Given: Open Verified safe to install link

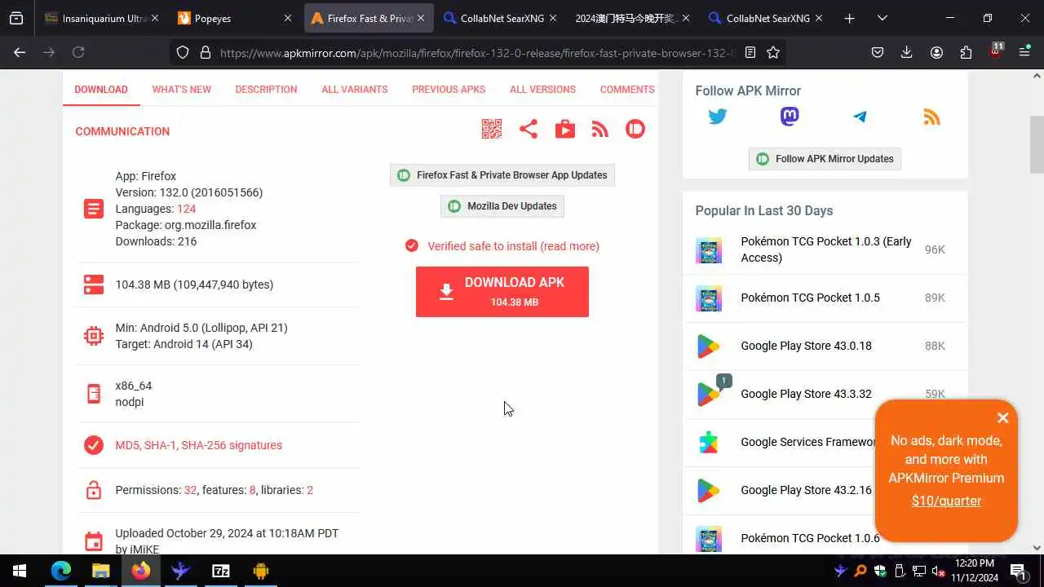Looking at the screenshot, I should 513,246.
